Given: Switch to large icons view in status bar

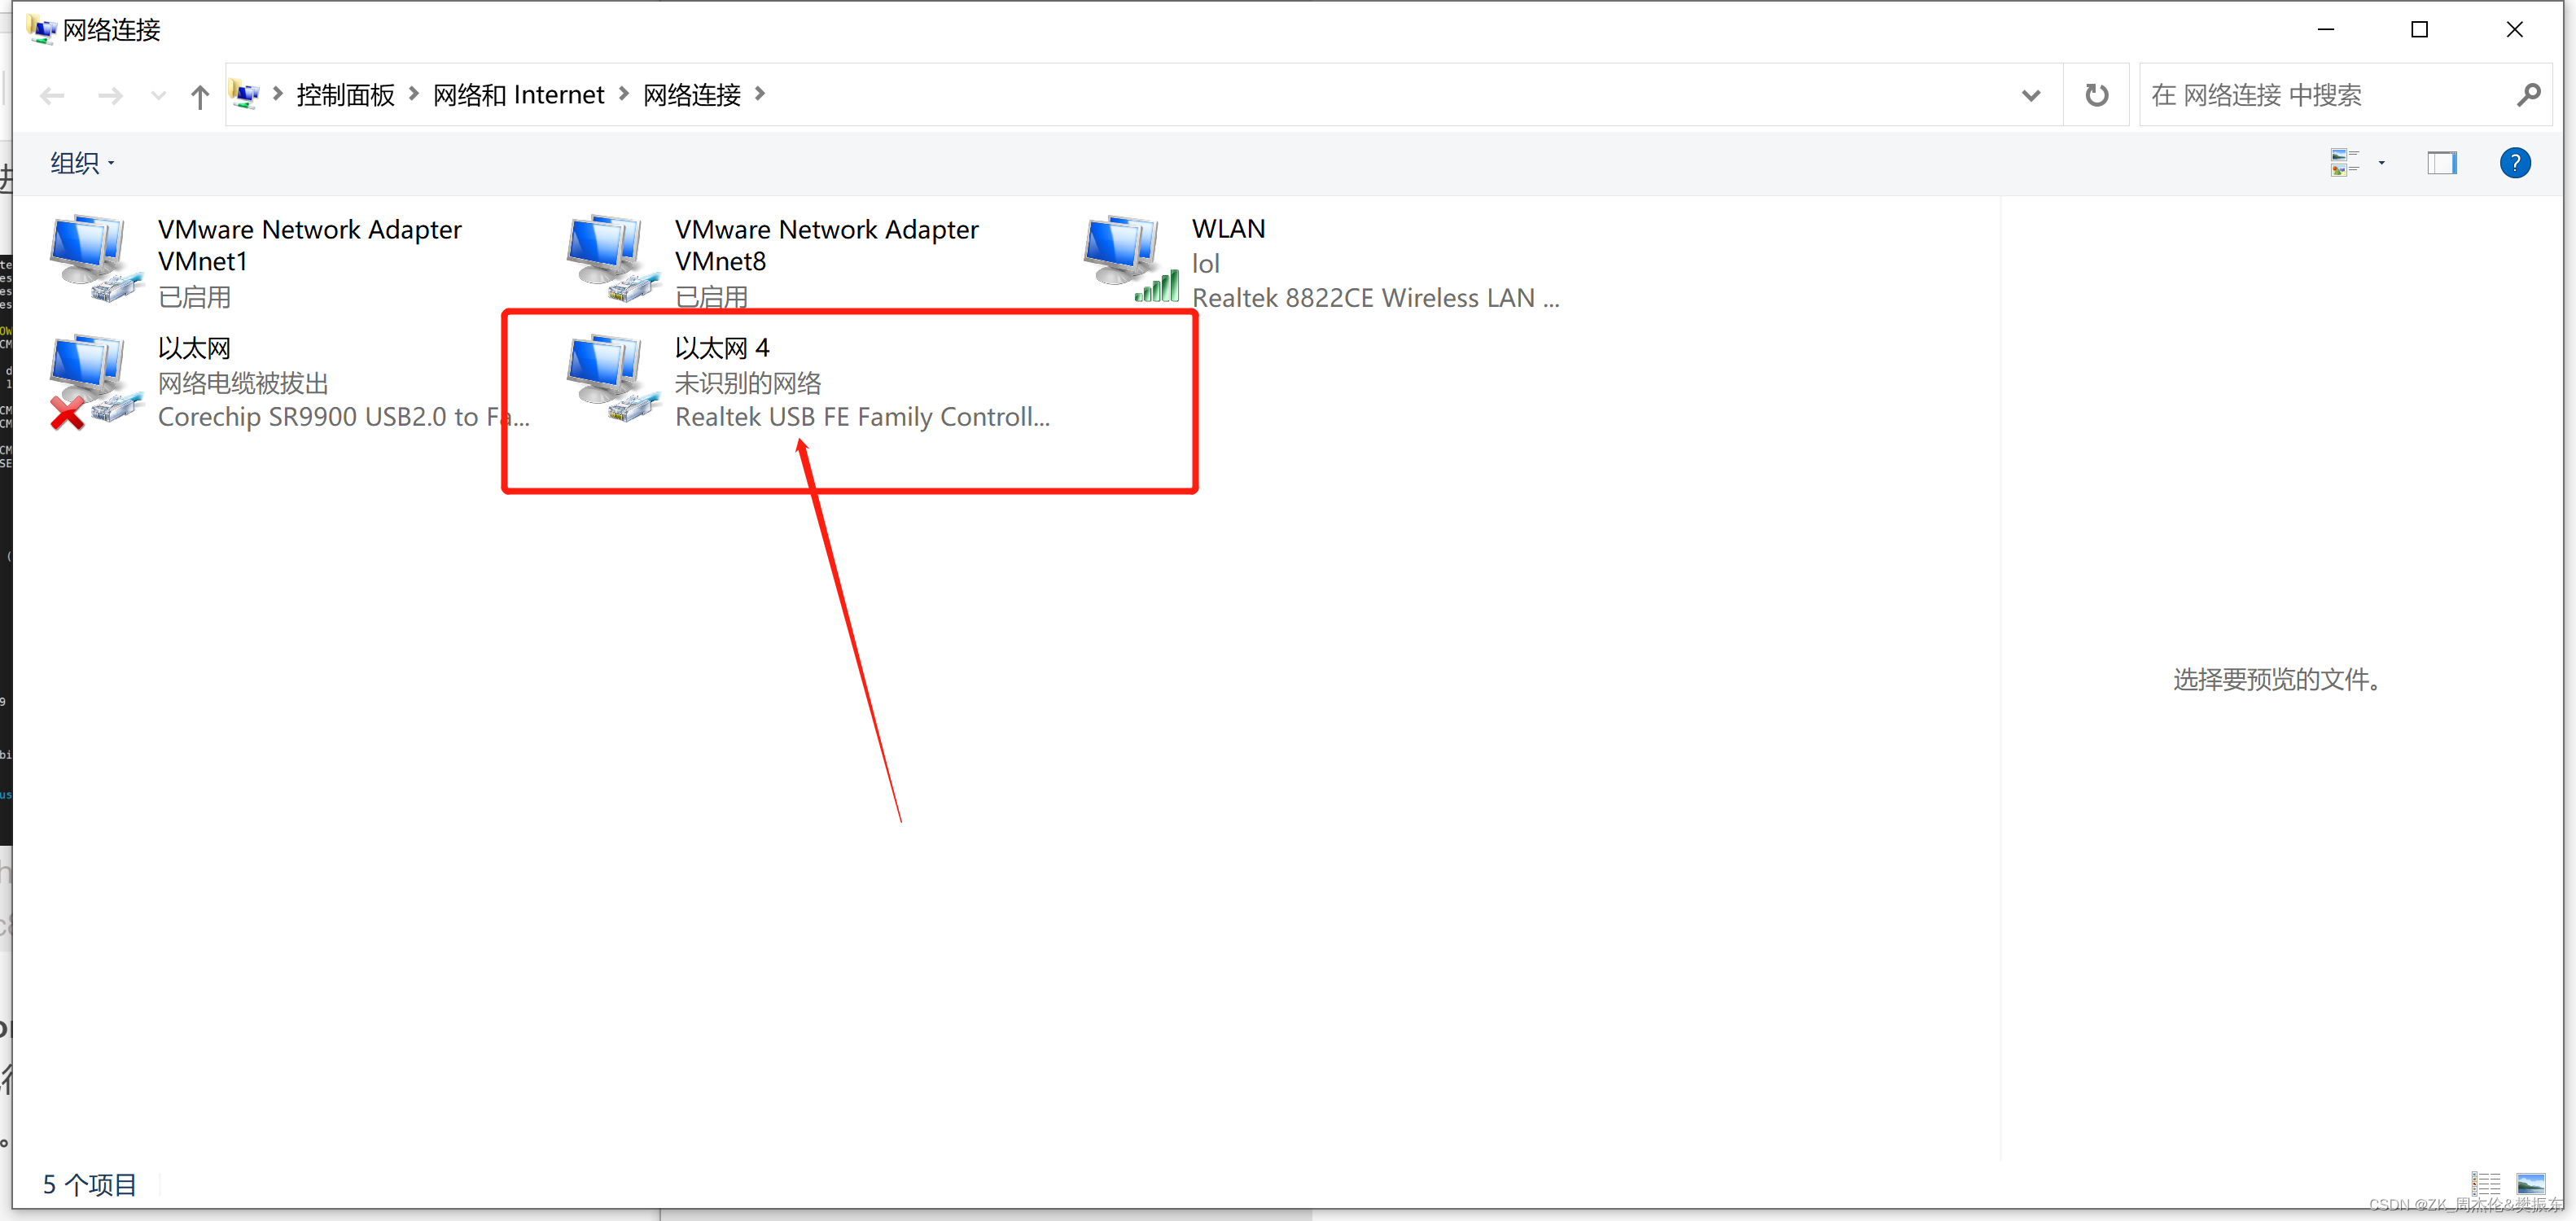Looking at the screenshot, I should [x=2530, y=1183].
